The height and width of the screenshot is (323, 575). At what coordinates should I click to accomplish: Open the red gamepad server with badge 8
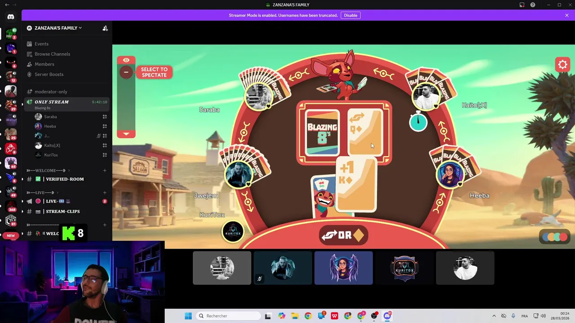tap(11, 148)
